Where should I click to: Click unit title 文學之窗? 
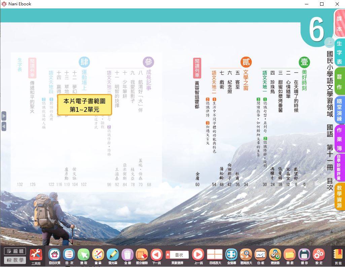pyautogui.click(x=246, y=80)
